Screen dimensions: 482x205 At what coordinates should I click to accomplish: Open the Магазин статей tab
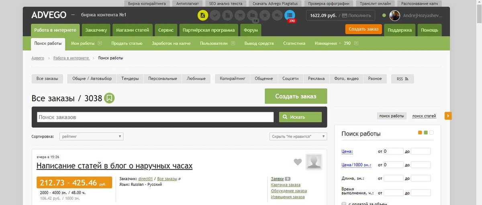tap(133, 30)
